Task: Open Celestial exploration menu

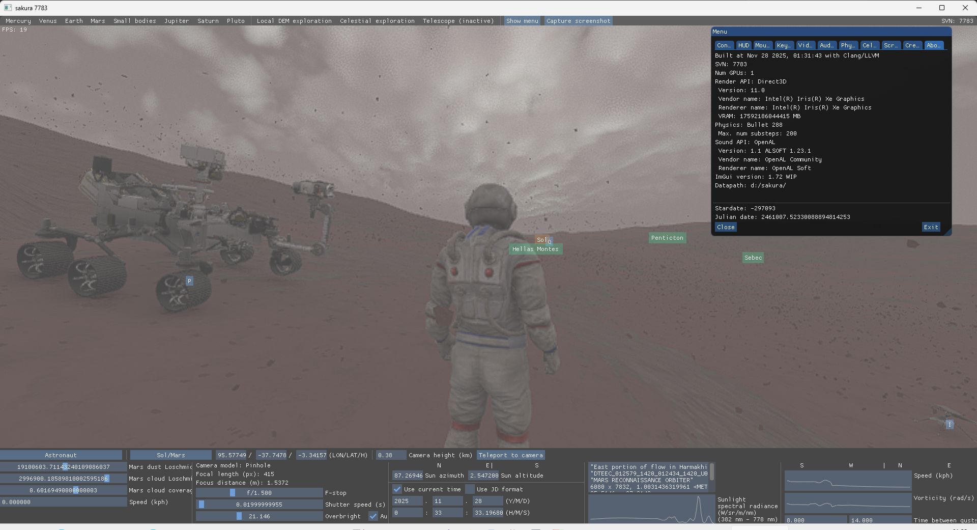Action: [377, 21]
